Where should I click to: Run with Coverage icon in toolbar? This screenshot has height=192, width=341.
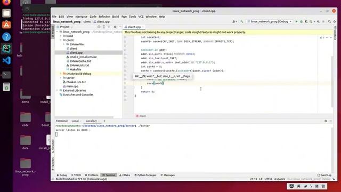click(x=306, y=21)
